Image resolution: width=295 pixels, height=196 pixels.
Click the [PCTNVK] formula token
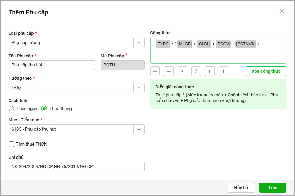click(246, 44)
